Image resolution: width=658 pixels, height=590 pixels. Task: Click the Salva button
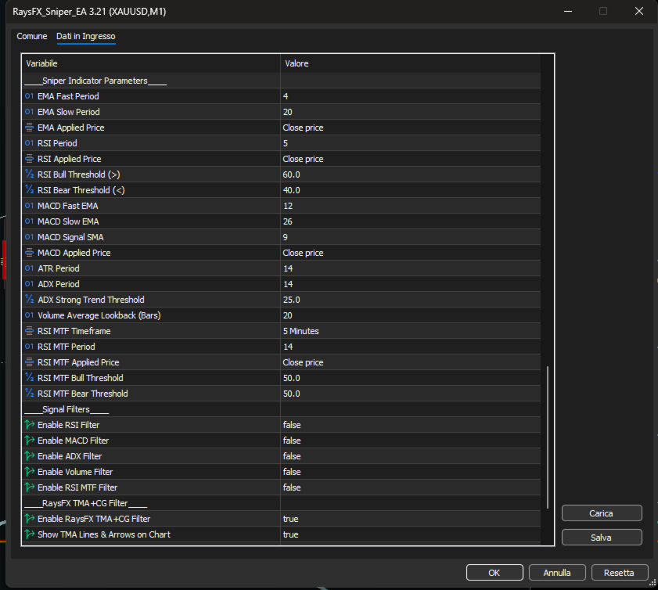(602, 537)
